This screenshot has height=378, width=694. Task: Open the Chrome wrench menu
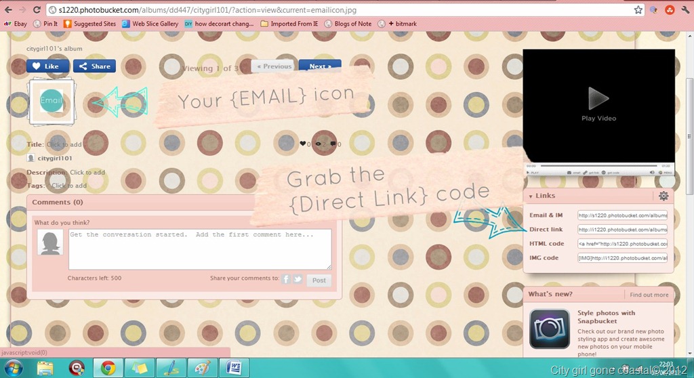(685, 9)
